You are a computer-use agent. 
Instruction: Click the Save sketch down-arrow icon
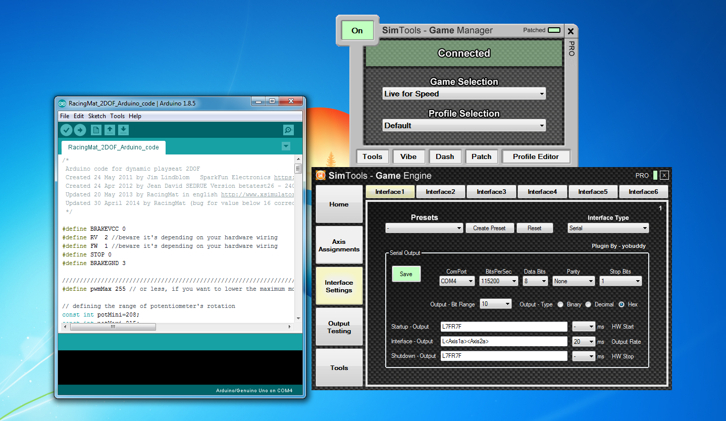tap(123, 130)
